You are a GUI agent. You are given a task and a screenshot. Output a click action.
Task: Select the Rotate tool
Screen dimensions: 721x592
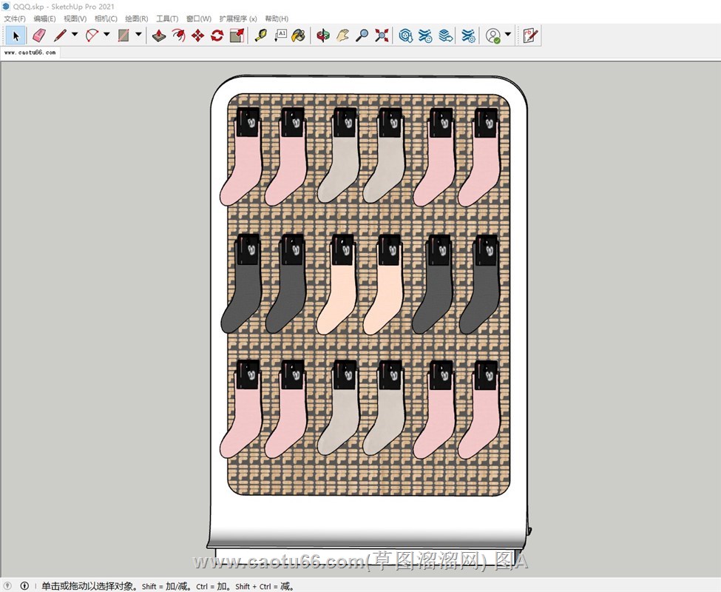[x=217, y=36]
